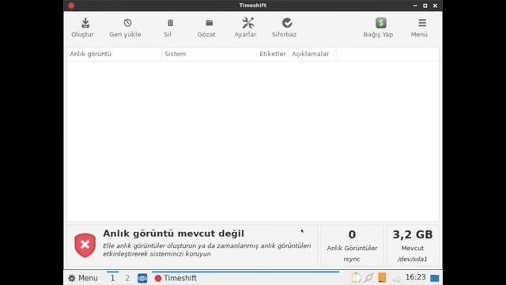Click the network tray icon

point(369,278)
